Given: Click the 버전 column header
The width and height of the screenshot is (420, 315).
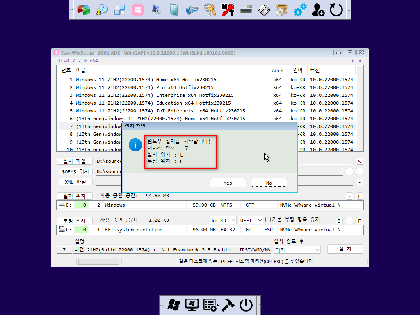Looking at the screenshot, I should point(331,70).
